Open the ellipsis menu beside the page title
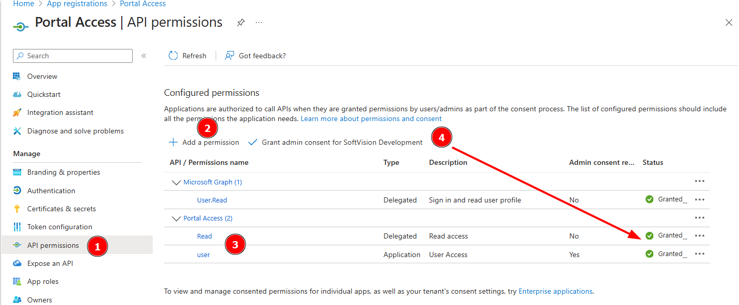 pyautogui.click(x=259, y=23)
